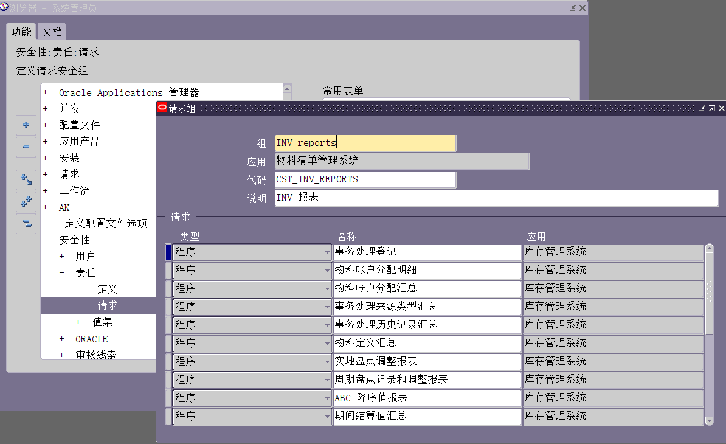Select 定义 under 责任 in the tree
726x444 pixels.
click(x=108, y=290)
